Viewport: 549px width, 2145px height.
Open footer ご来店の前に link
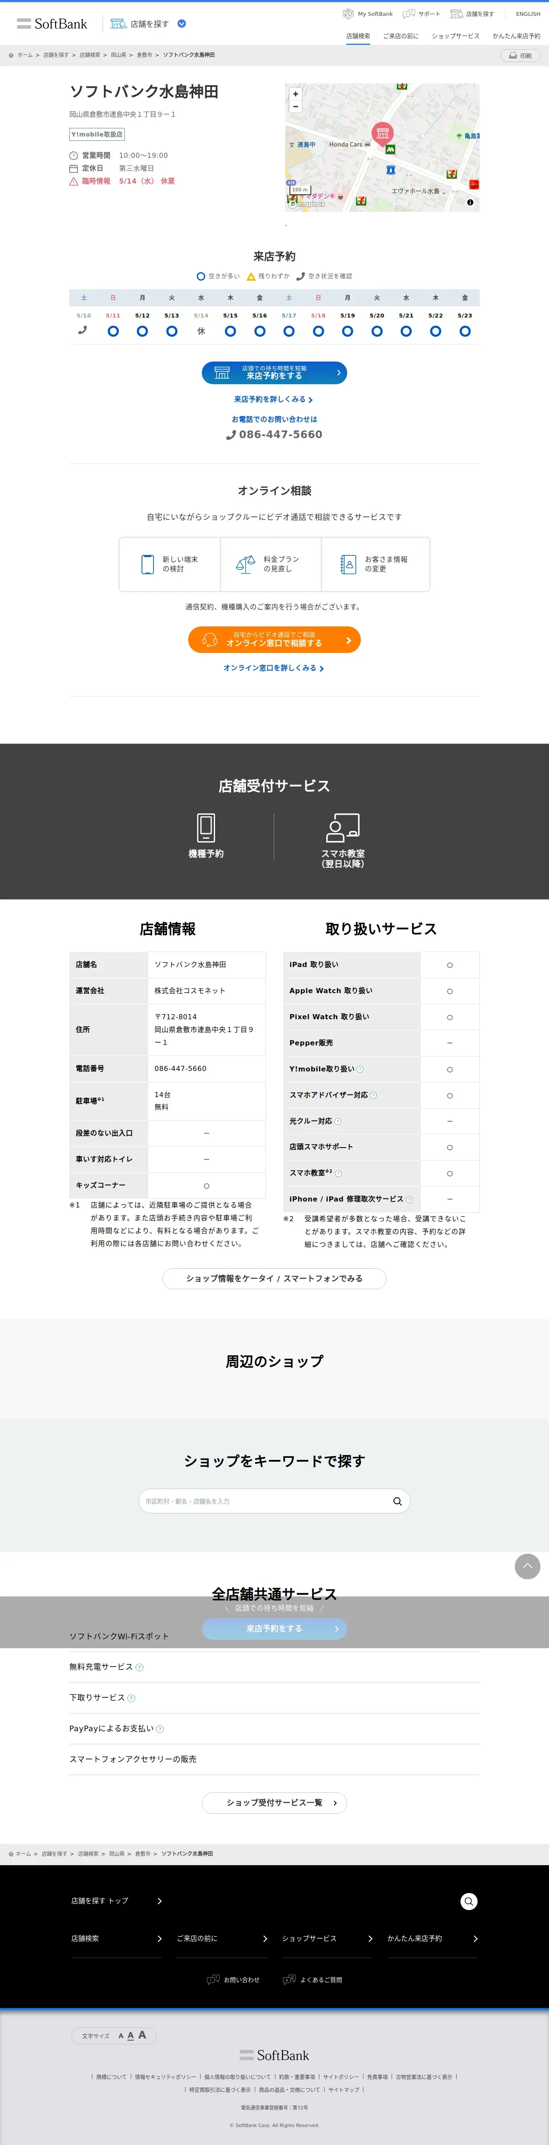tap(222, 1938)
